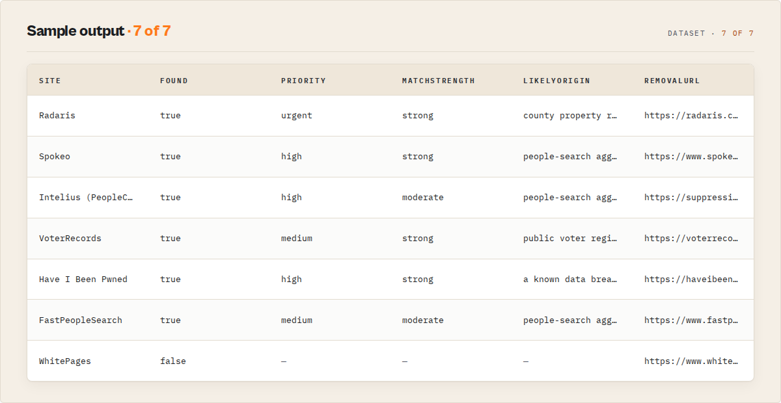Open the suppressi… removal URL for Intelius
This screenshot has height=403, width=781.
(691, 198)
